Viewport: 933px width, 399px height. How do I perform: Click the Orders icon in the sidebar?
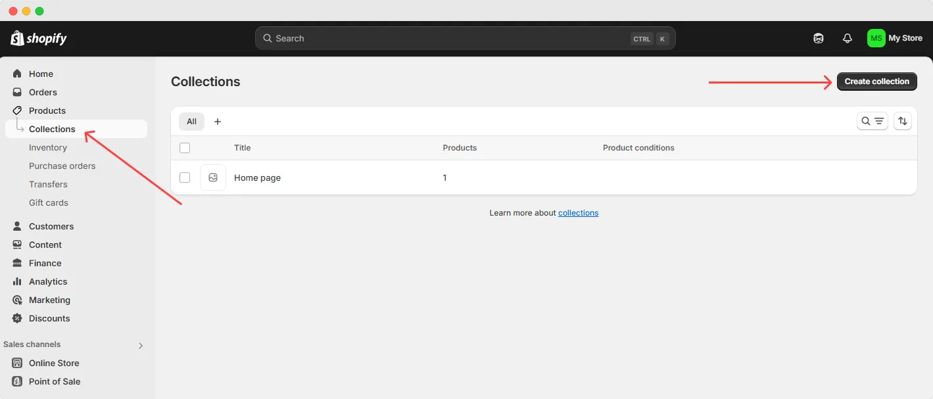click(x=16, y=92)
